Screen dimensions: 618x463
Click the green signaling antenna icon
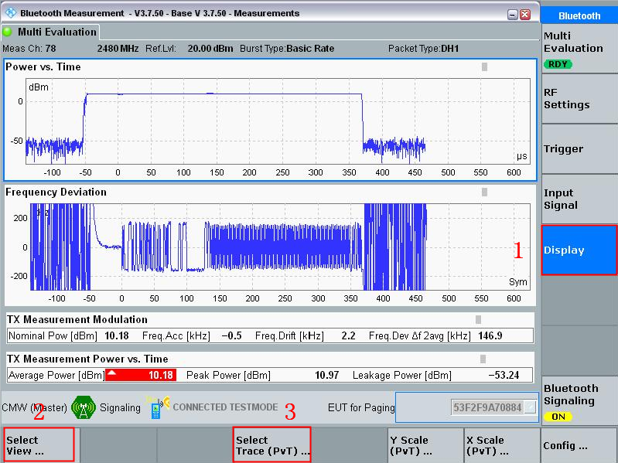tap(84, 407)
